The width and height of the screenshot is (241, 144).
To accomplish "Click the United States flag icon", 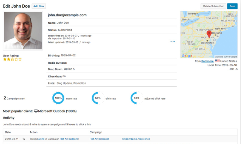I will [217, 61].
